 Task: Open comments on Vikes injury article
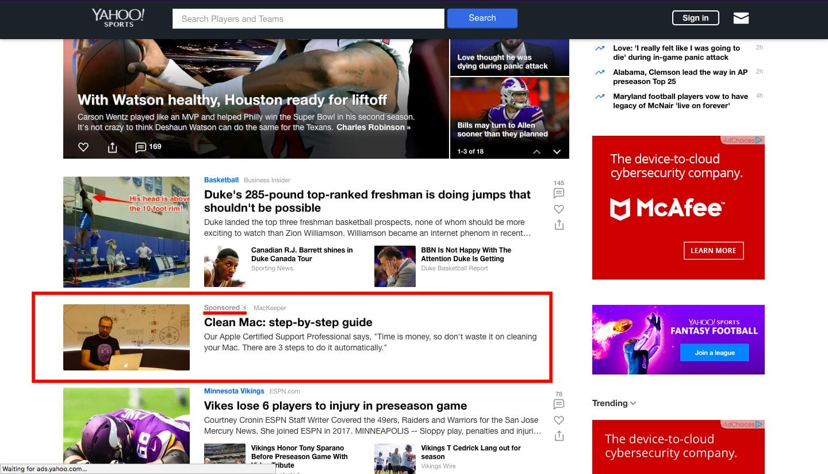[x=558, y=404]
